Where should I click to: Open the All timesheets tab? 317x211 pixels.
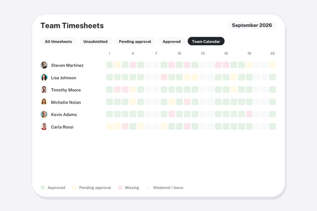58,41
